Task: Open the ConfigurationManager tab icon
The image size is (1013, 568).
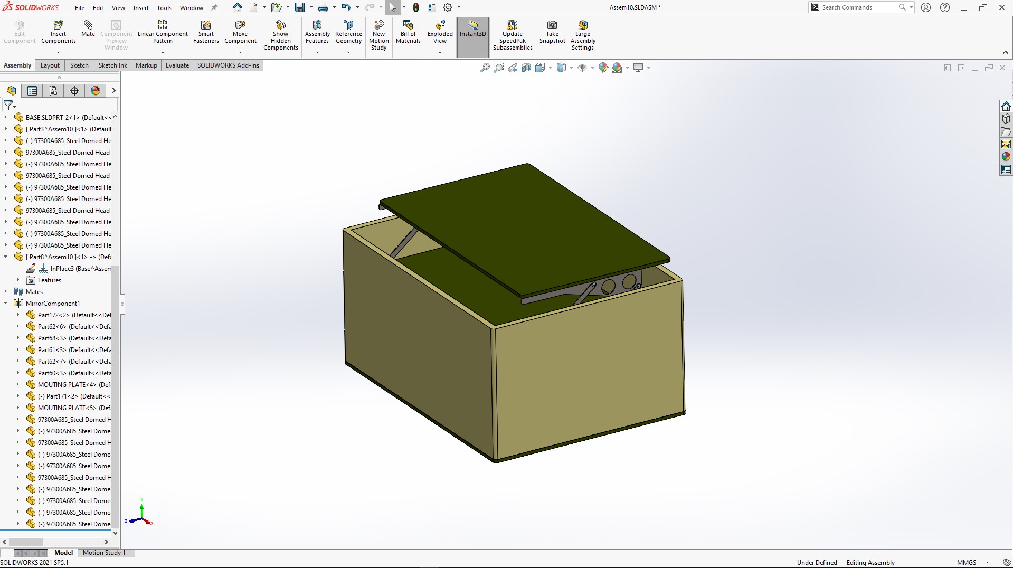Action: pos(53,91)
